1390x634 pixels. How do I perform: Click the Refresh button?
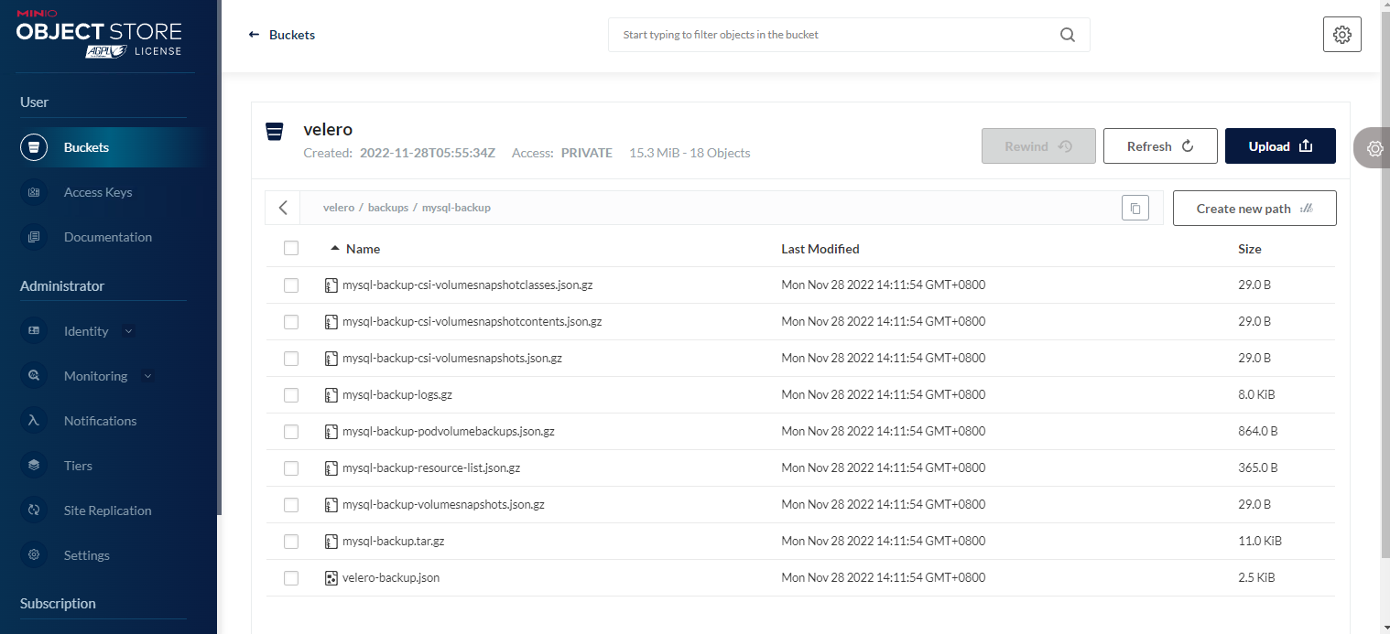(x=1160, y=146)
